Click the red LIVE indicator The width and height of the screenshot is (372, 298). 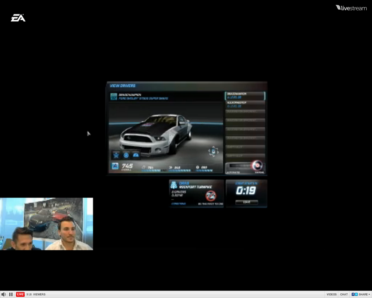click(20, 294)
